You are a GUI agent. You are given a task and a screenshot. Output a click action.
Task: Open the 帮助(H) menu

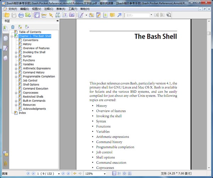(x=85, y=9)
